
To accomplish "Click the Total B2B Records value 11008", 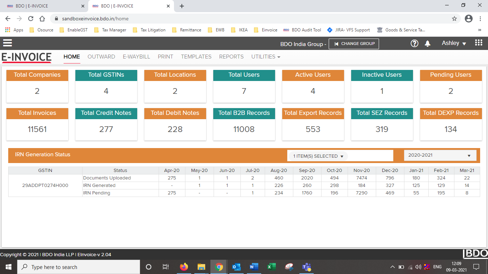I will point(244,129).
